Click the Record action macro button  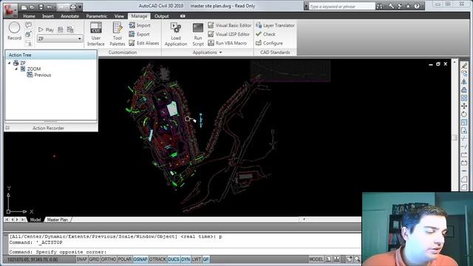coord(14,31)
